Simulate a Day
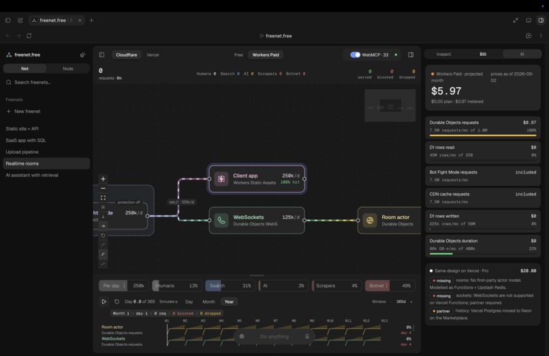The height and width of the screenshot is (356, 549). point(189,302)
